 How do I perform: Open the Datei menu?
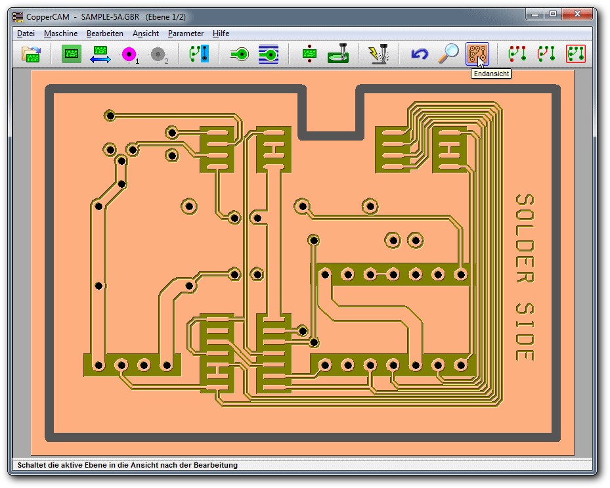26,33
